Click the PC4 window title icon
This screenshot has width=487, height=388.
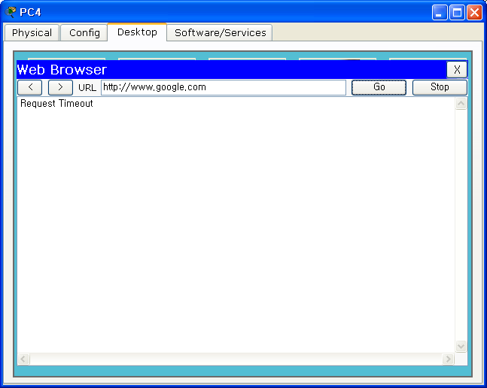11,12
